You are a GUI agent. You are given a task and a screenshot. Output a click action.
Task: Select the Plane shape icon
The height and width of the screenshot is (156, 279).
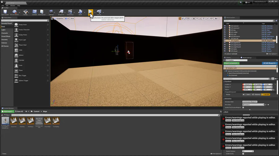pos(16,70)
